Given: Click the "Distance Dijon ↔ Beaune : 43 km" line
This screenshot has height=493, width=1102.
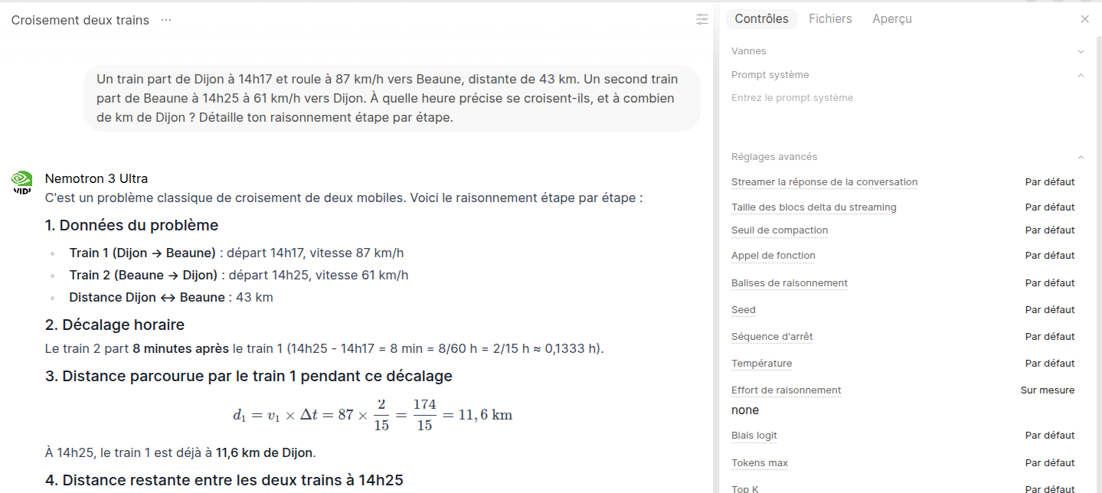Looking at the screenshot, I should pos(171,297).
